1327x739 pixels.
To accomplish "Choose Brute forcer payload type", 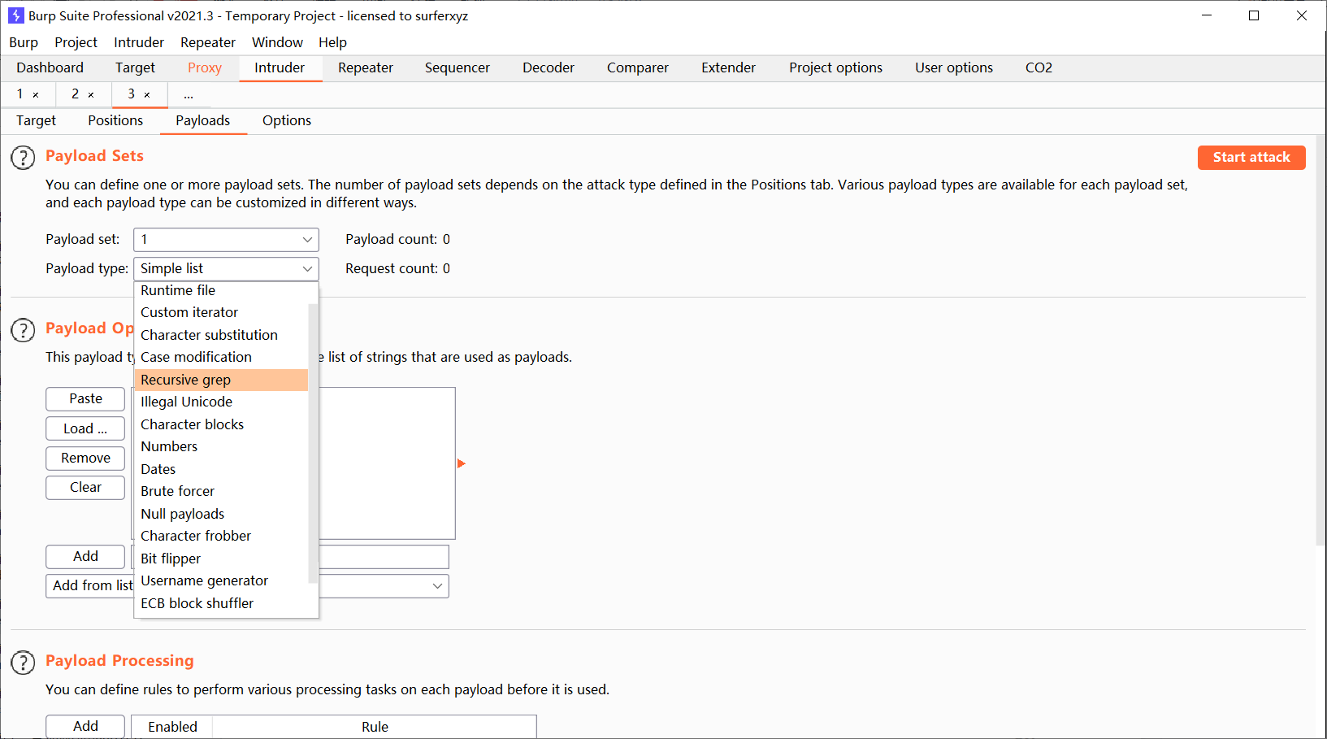I will coord(221,491).
